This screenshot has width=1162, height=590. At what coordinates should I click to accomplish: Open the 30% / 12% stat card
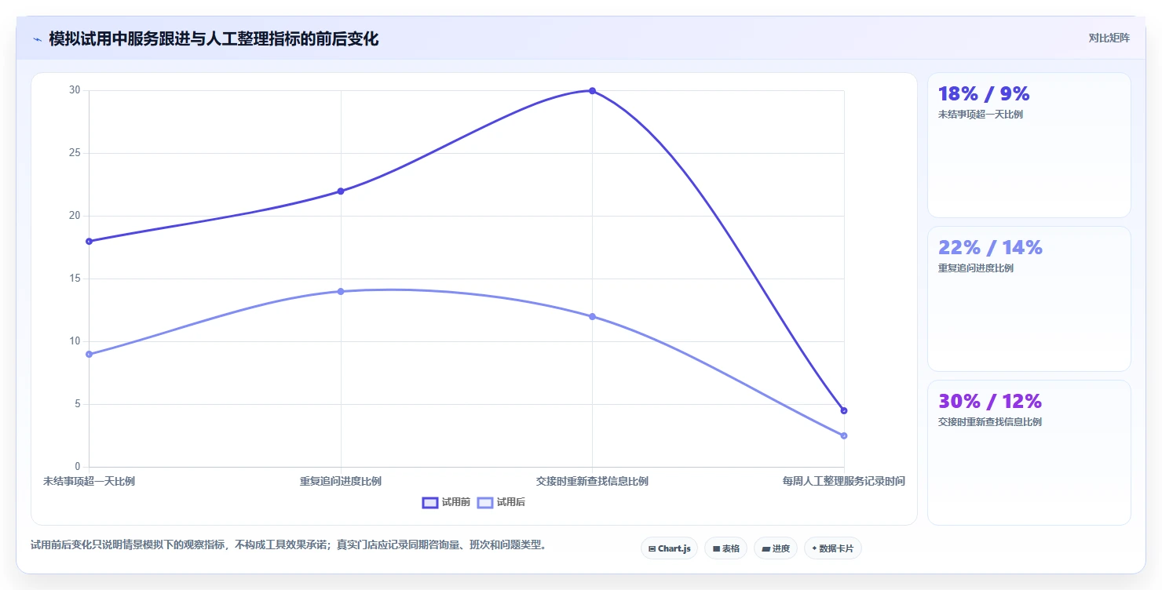[x=1029, y=453]
